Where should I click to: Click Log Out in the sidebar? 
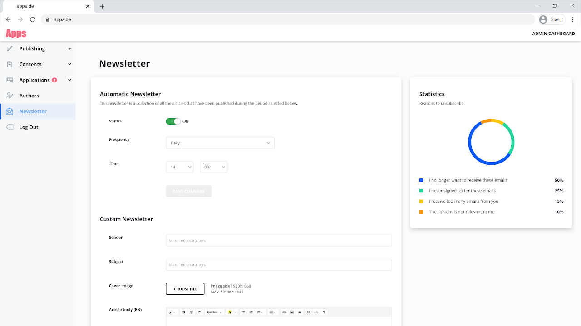click(x=38, y=127)
